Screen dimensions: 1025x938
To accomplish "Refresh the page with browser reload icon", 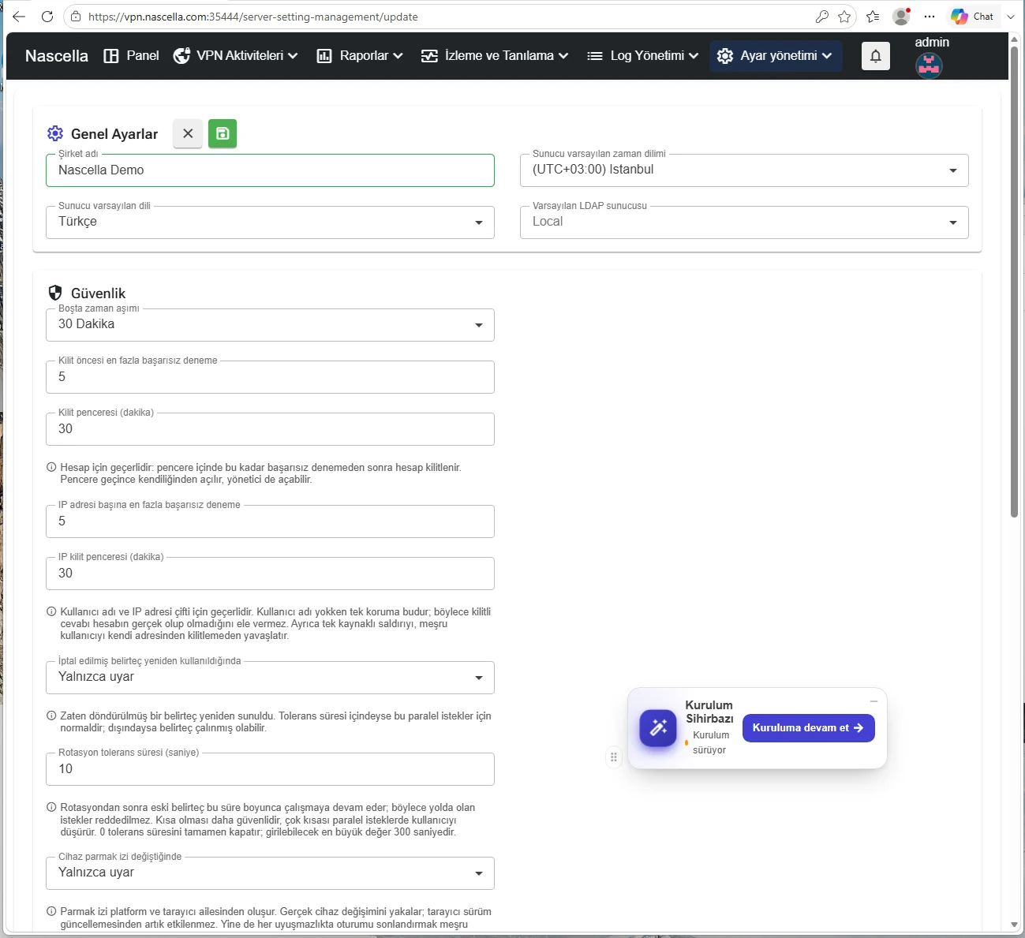I will tap(47, 17).
